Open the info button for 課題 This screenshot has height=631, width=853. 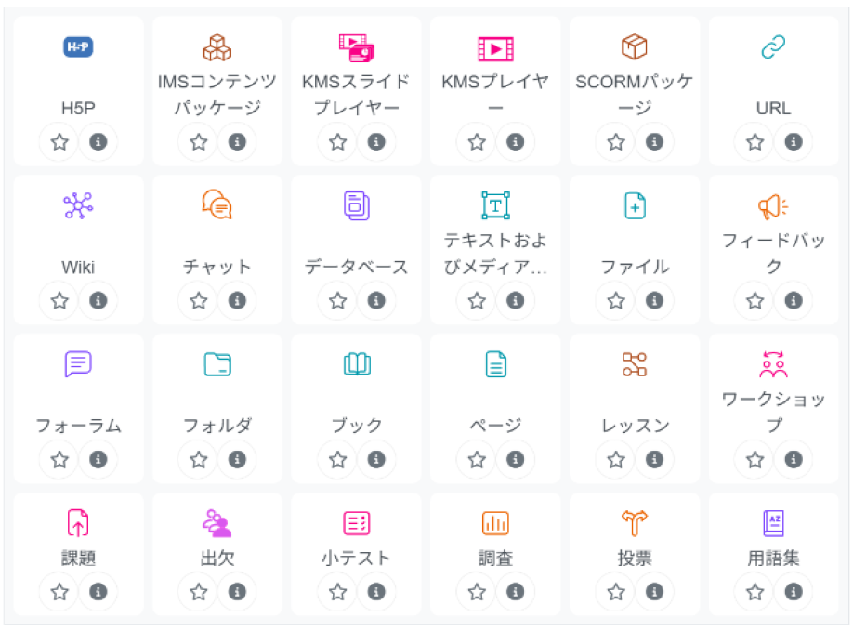(98, 592)
